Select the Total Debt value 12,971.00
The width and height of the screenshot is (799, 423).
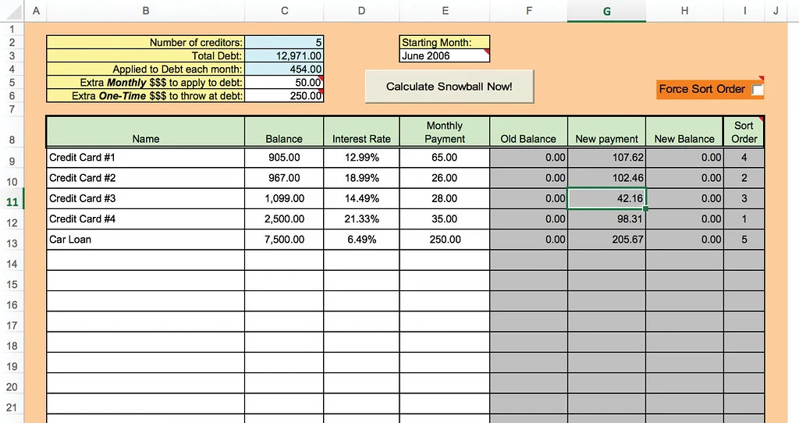pos(284,55)
